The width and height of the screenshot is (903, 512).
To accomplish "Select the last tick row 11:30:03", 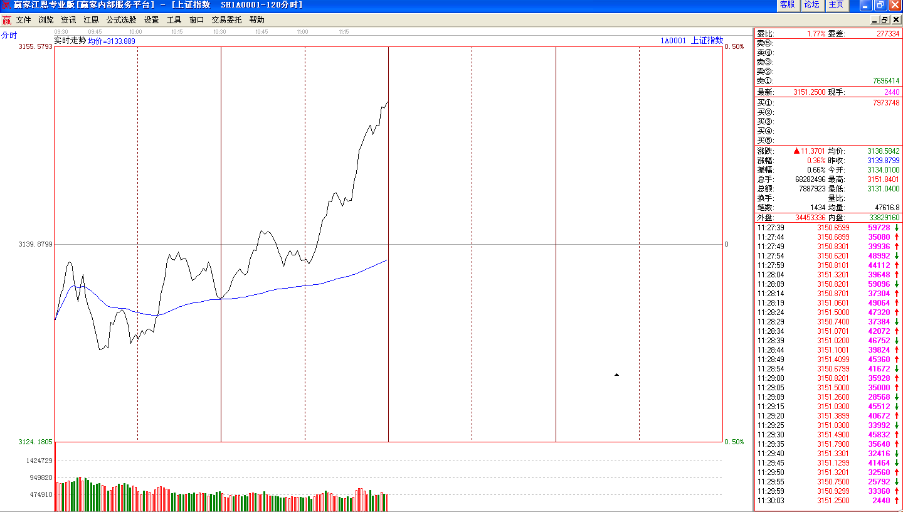I will (828, 501).
